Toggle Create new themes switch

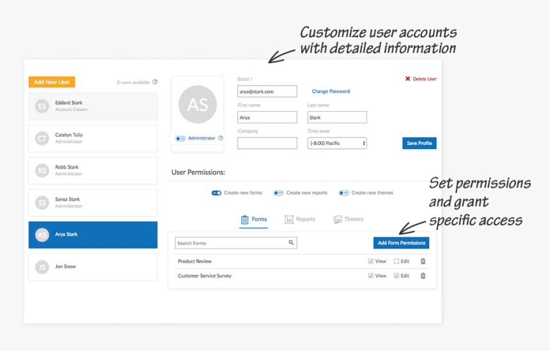344,193
